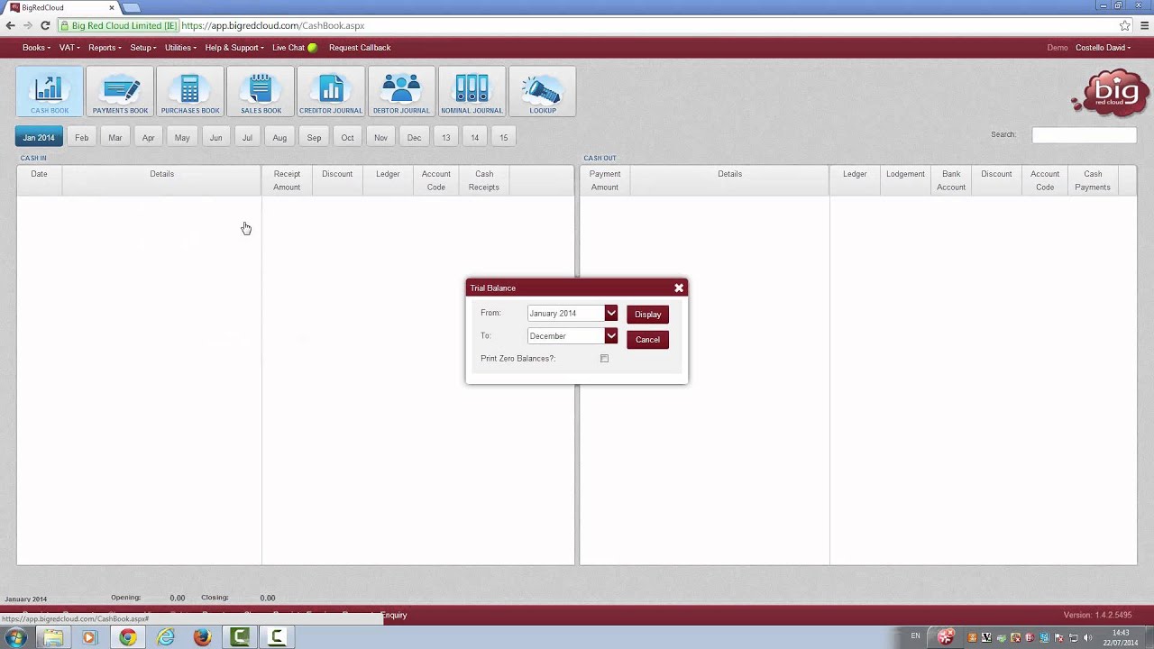The image size is (1154, 649).
Task: Bookmark page with the star icon
Action: (x=1125, y=26)
